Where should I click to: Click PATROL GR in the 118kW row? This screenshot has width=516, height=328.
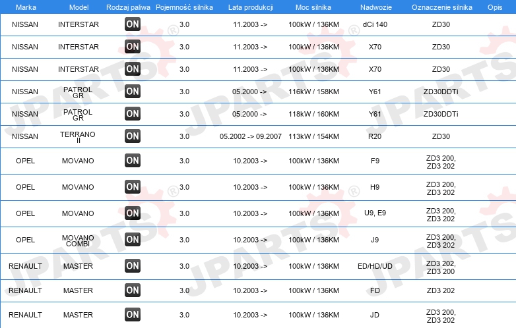pos(78,115)
